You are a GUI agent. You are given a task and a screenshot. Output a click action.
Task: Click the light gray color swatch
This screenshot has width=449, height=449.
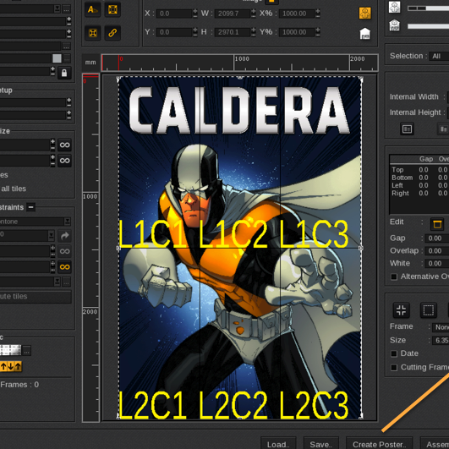[57, 58]
